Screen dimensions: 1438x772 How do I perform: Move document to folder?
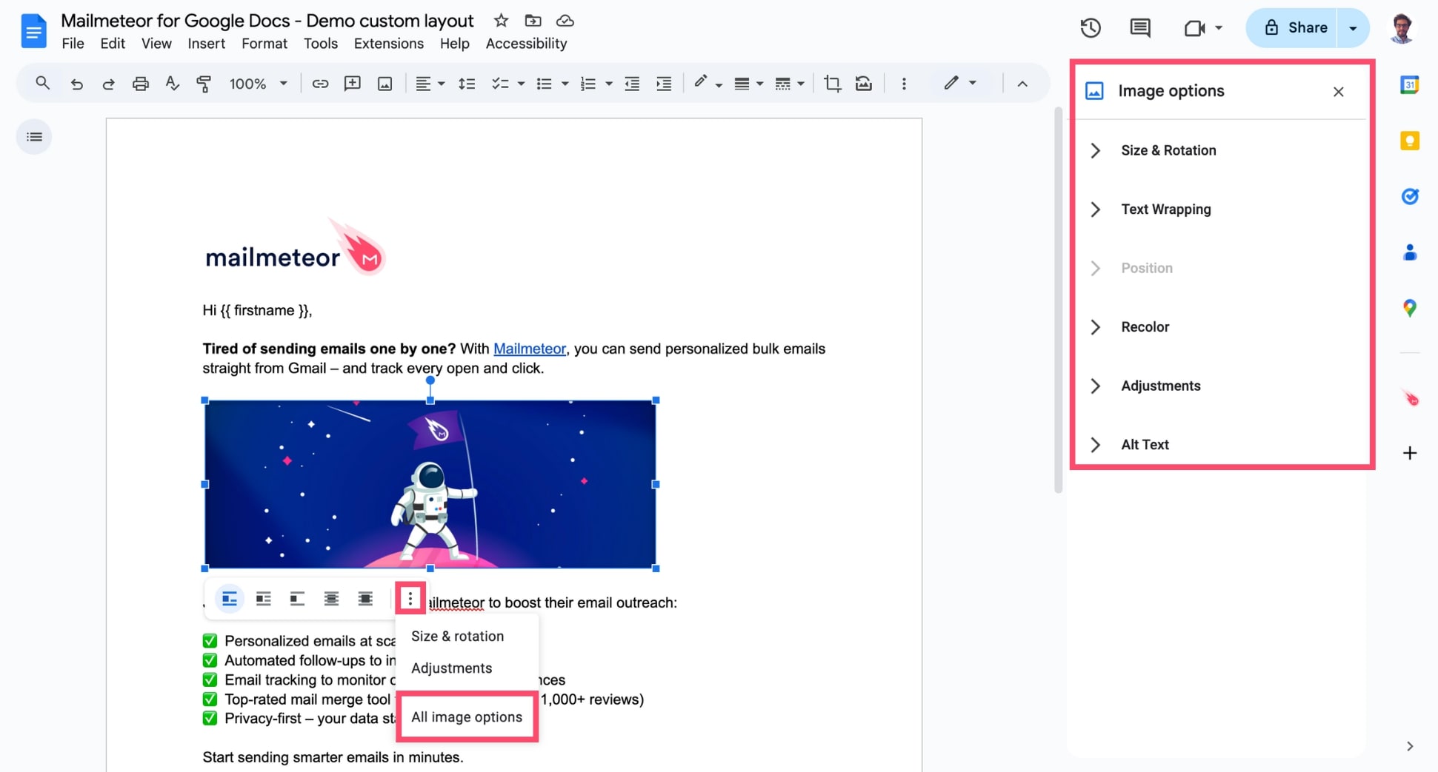coord(533,21)
